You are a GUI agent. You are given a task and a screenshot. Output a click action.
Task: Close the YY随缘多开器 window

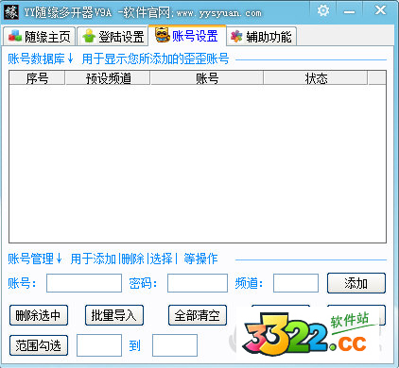(380, 10)
